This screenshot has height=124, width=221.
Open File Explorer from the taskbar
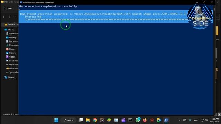point(88,120)
